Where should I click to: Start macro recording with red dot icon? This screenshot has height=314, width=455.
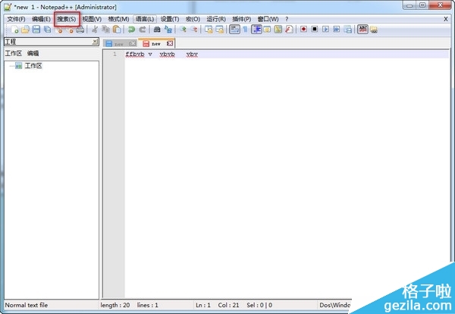coord(303,30)
